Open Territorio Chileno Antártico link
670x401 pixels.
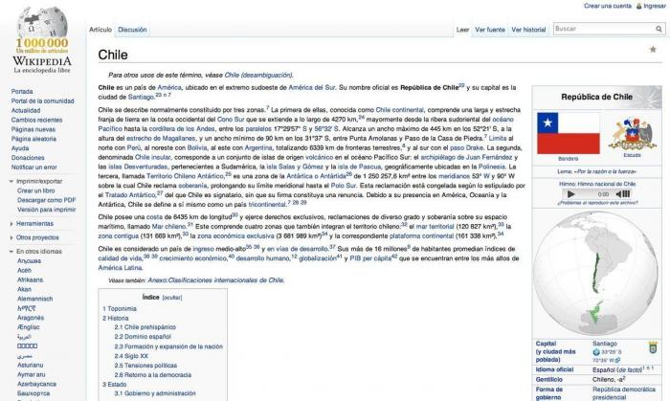pos(186,176)
